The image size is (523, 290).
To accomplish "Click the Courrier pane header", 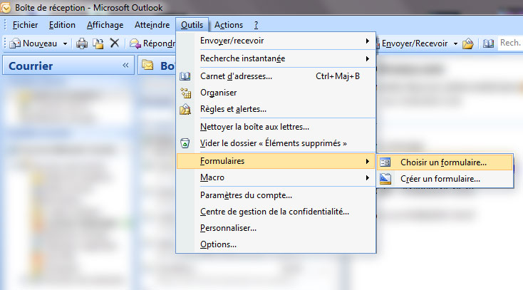I will (x=68, y=66).
